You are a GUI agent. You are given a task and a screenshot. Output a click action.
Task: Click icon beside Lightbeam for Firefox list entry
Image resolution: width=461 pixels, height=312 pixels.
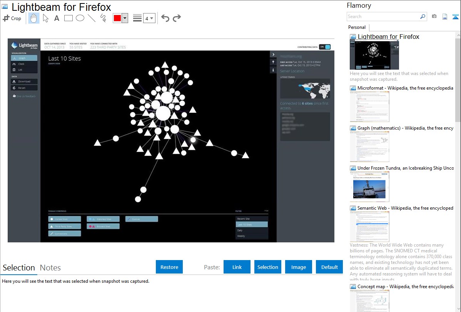(x=353, y=37)
